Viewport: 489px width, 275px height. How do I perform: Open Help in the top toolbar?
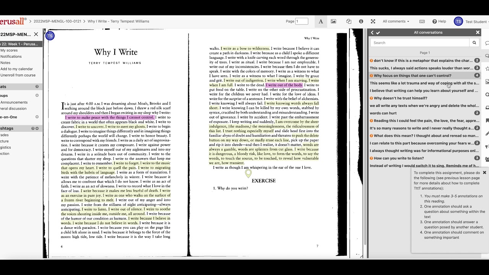pos(439,21)
